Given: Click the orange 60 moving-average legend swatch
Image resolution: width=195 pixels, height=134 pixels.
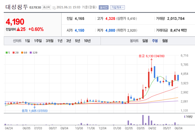Looking at the screenshot, I should [x=22, y=53].
